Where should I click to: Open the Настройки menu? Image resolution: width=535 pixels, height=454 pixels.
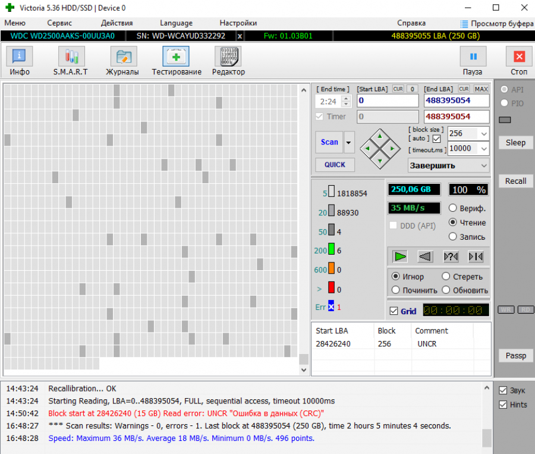click(238, 23)
